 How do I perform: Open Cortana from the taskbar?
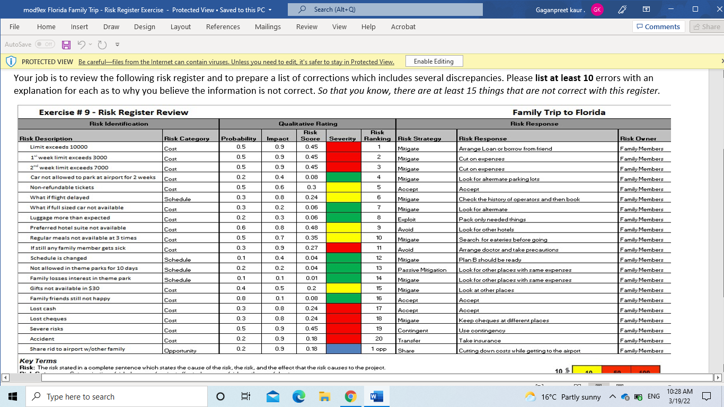220,396
